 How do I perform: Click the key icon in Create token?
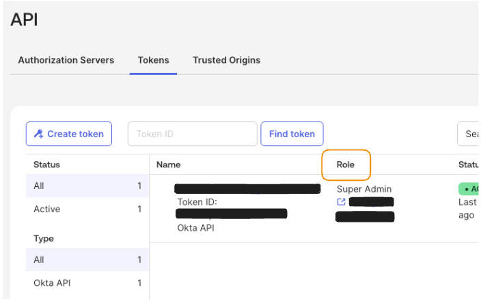39,134
